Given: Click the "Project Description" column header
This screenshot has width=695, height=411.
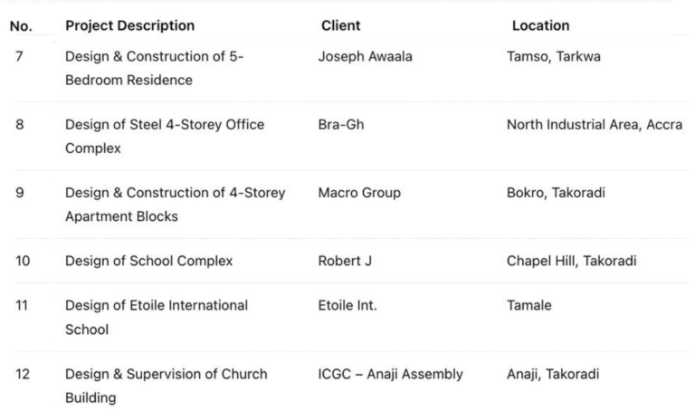Looking at the screenshot, I should tap(129, 25).
